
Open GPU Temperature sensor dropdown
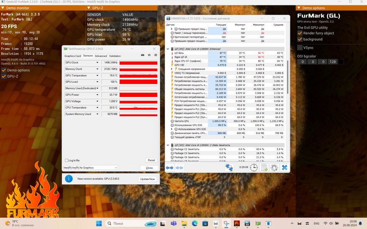coord(98,76)
